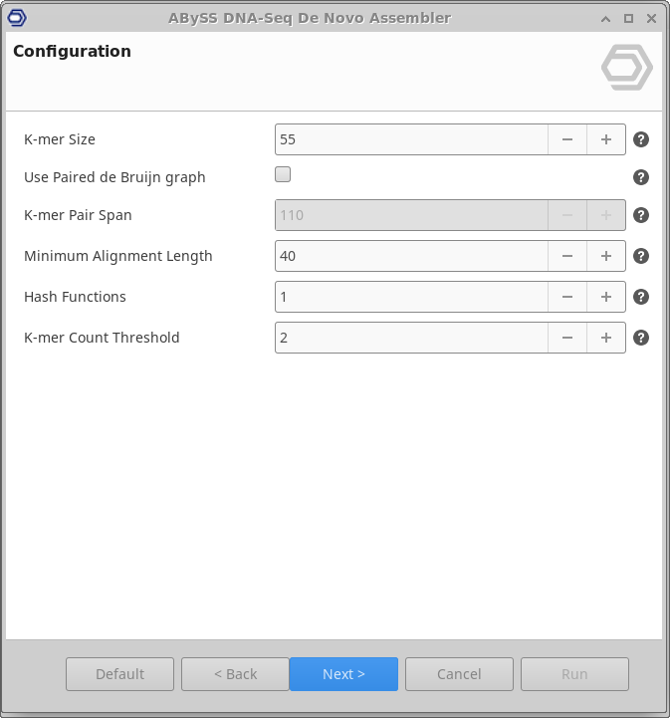
Task: Increase the K-mer Count Threshold
Action: pyautogui.click(x=605, y=338)
